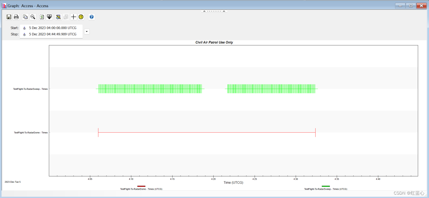Click the second green RadarSweep access cluster

[x=271, y=89]
